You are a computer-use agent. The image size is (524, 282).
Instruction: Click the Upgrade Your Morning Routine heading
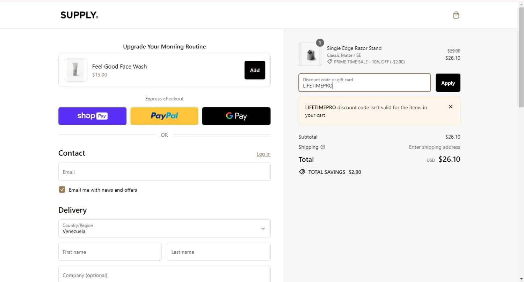(x=165, y=46)
